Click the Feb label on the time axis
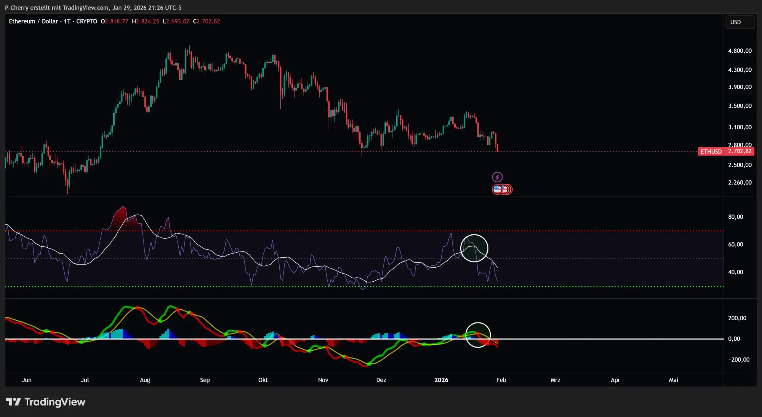The width and height of the screenshot is (762, 417). coord(501,380)
